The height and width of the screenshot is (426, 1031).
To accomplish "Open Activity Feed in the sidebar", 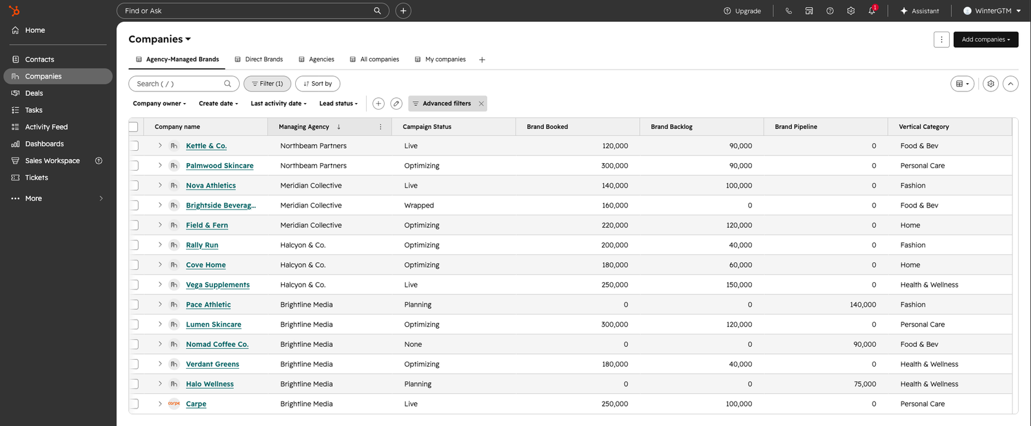I will point(58,127).
